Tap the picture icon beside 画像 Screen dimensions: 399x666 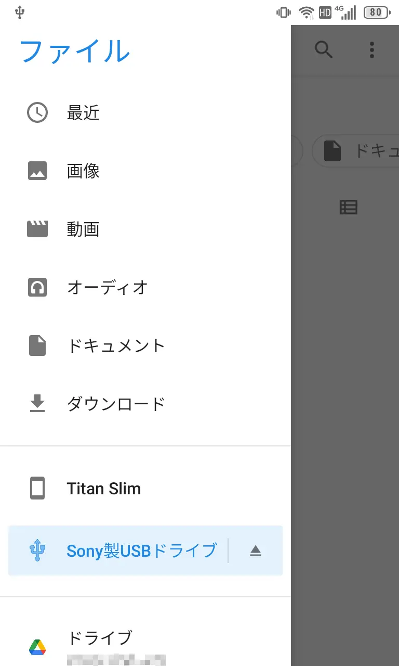[37, 171]
